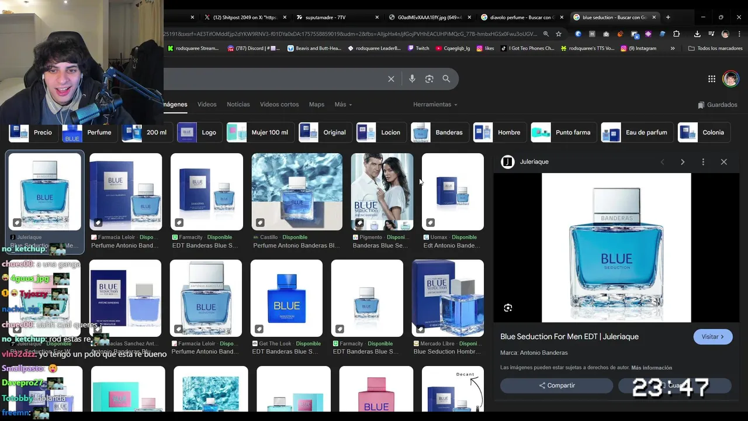748x421 pixels.
Task: Switch to the Maps tab
Action: (x=317, y=105)
